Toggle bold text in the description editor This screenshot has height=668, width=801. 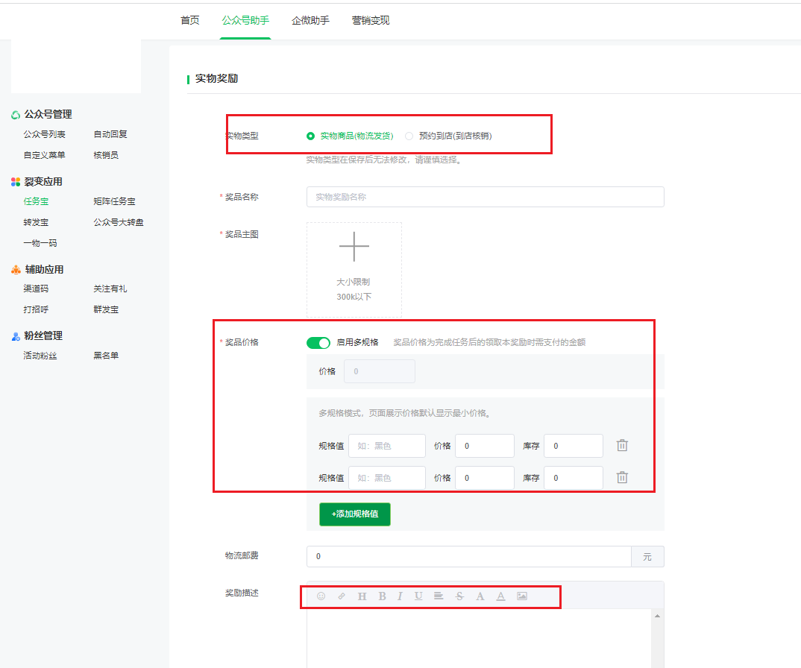[x=382, y=596]
